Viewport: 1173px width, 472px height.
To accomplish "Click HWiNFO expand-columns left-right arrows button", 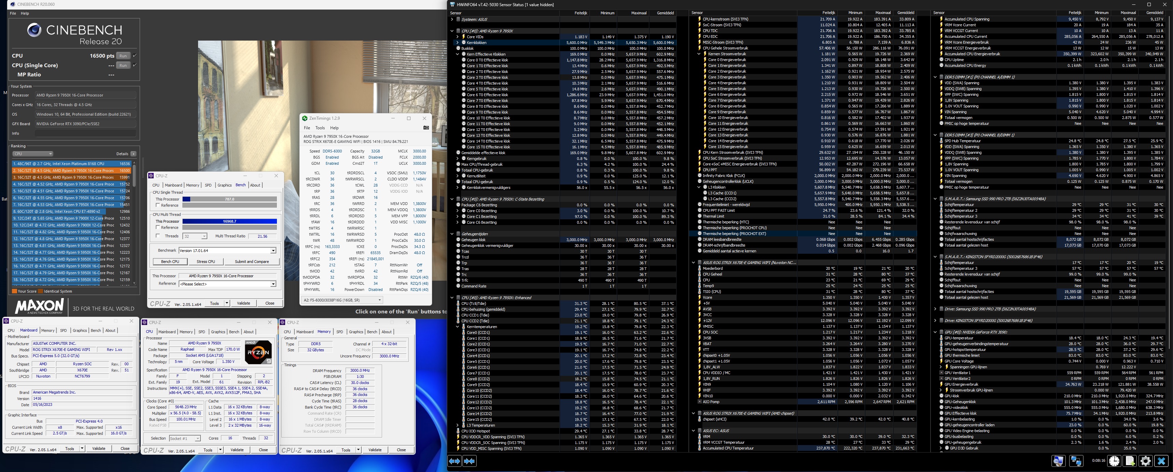I will click(x=455, y=461).
